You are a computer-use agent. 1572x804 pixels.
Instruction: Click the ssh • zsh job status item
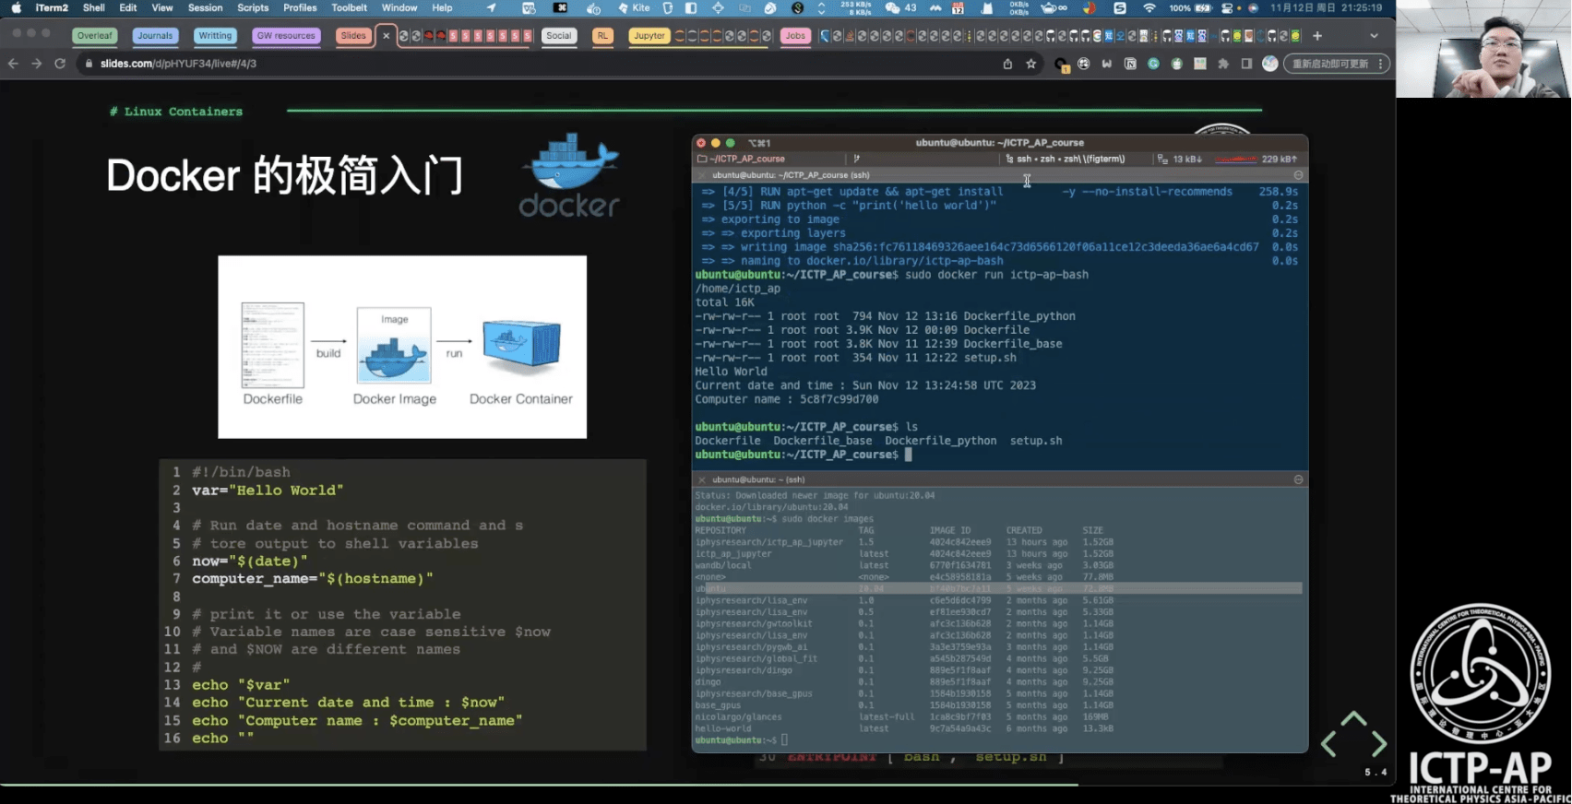(1065, 159)
